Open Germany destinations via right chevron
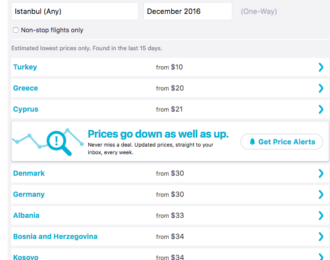This screenshot has height=260, width=330. [321, 195]
